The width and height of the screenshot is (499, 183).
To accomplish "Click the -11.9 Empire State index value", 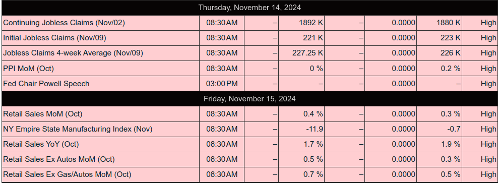I will (x=315, y=129).
